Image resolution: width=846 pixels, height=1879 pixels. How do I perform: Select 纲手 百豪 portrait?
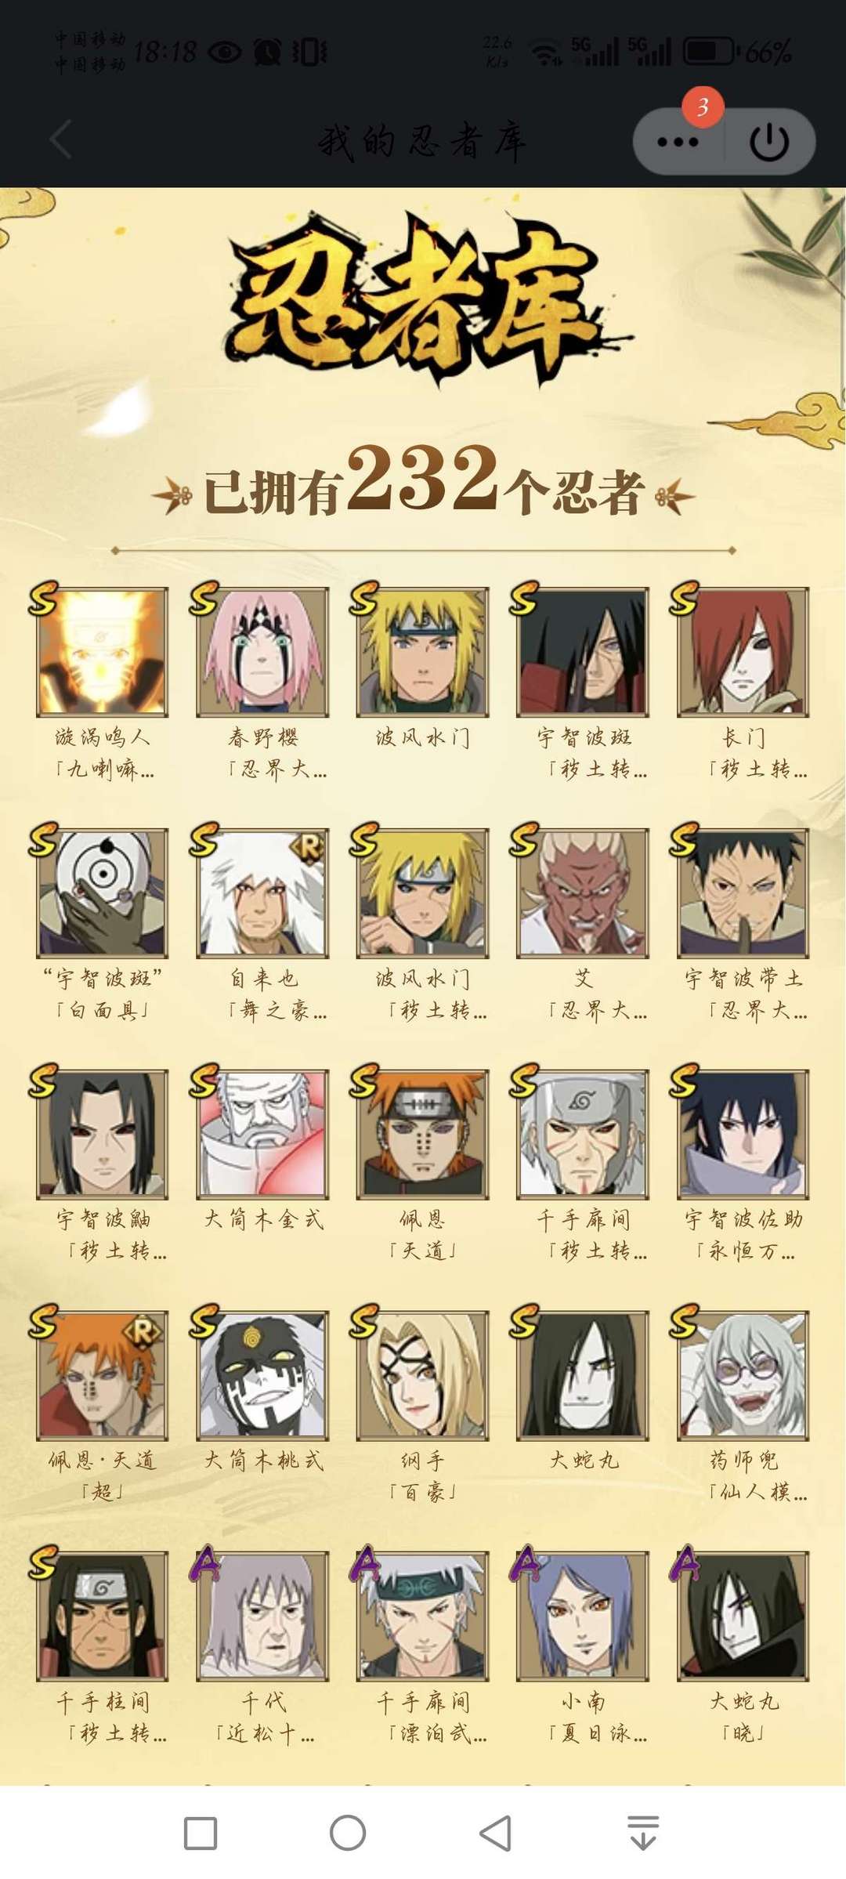click(x=423, y=1375)
